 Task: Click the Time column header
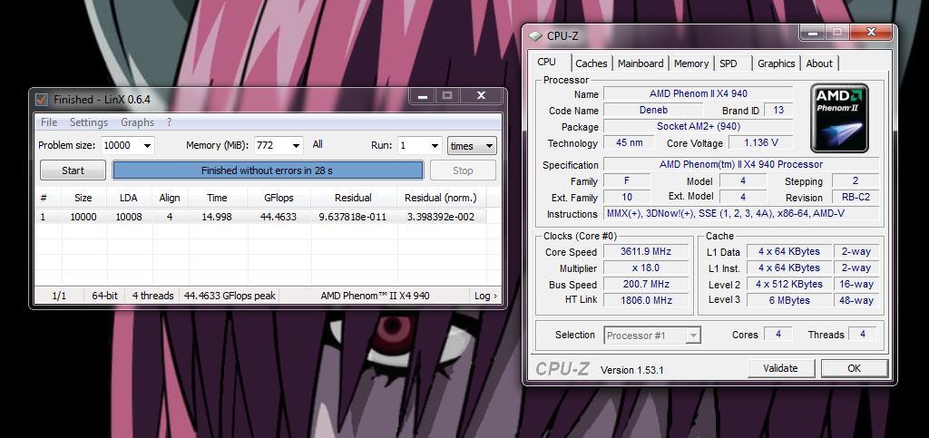coord(217,198)
